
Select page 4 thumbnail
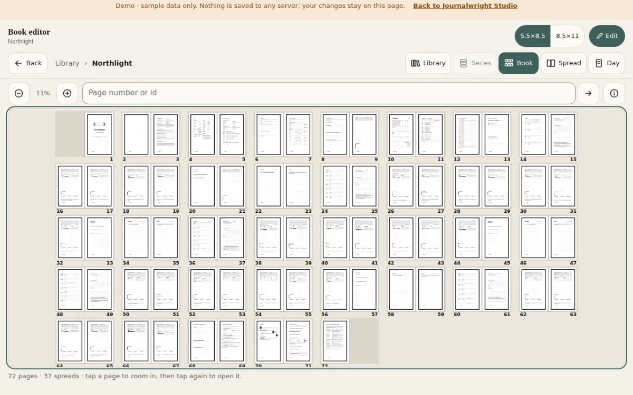pyautogui.click(x=203, y=134)
